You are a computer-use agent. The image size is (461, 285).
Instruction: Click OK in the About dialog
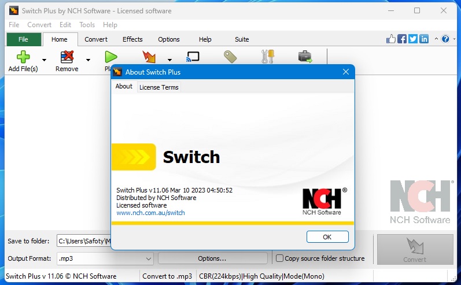pos(327,237)
